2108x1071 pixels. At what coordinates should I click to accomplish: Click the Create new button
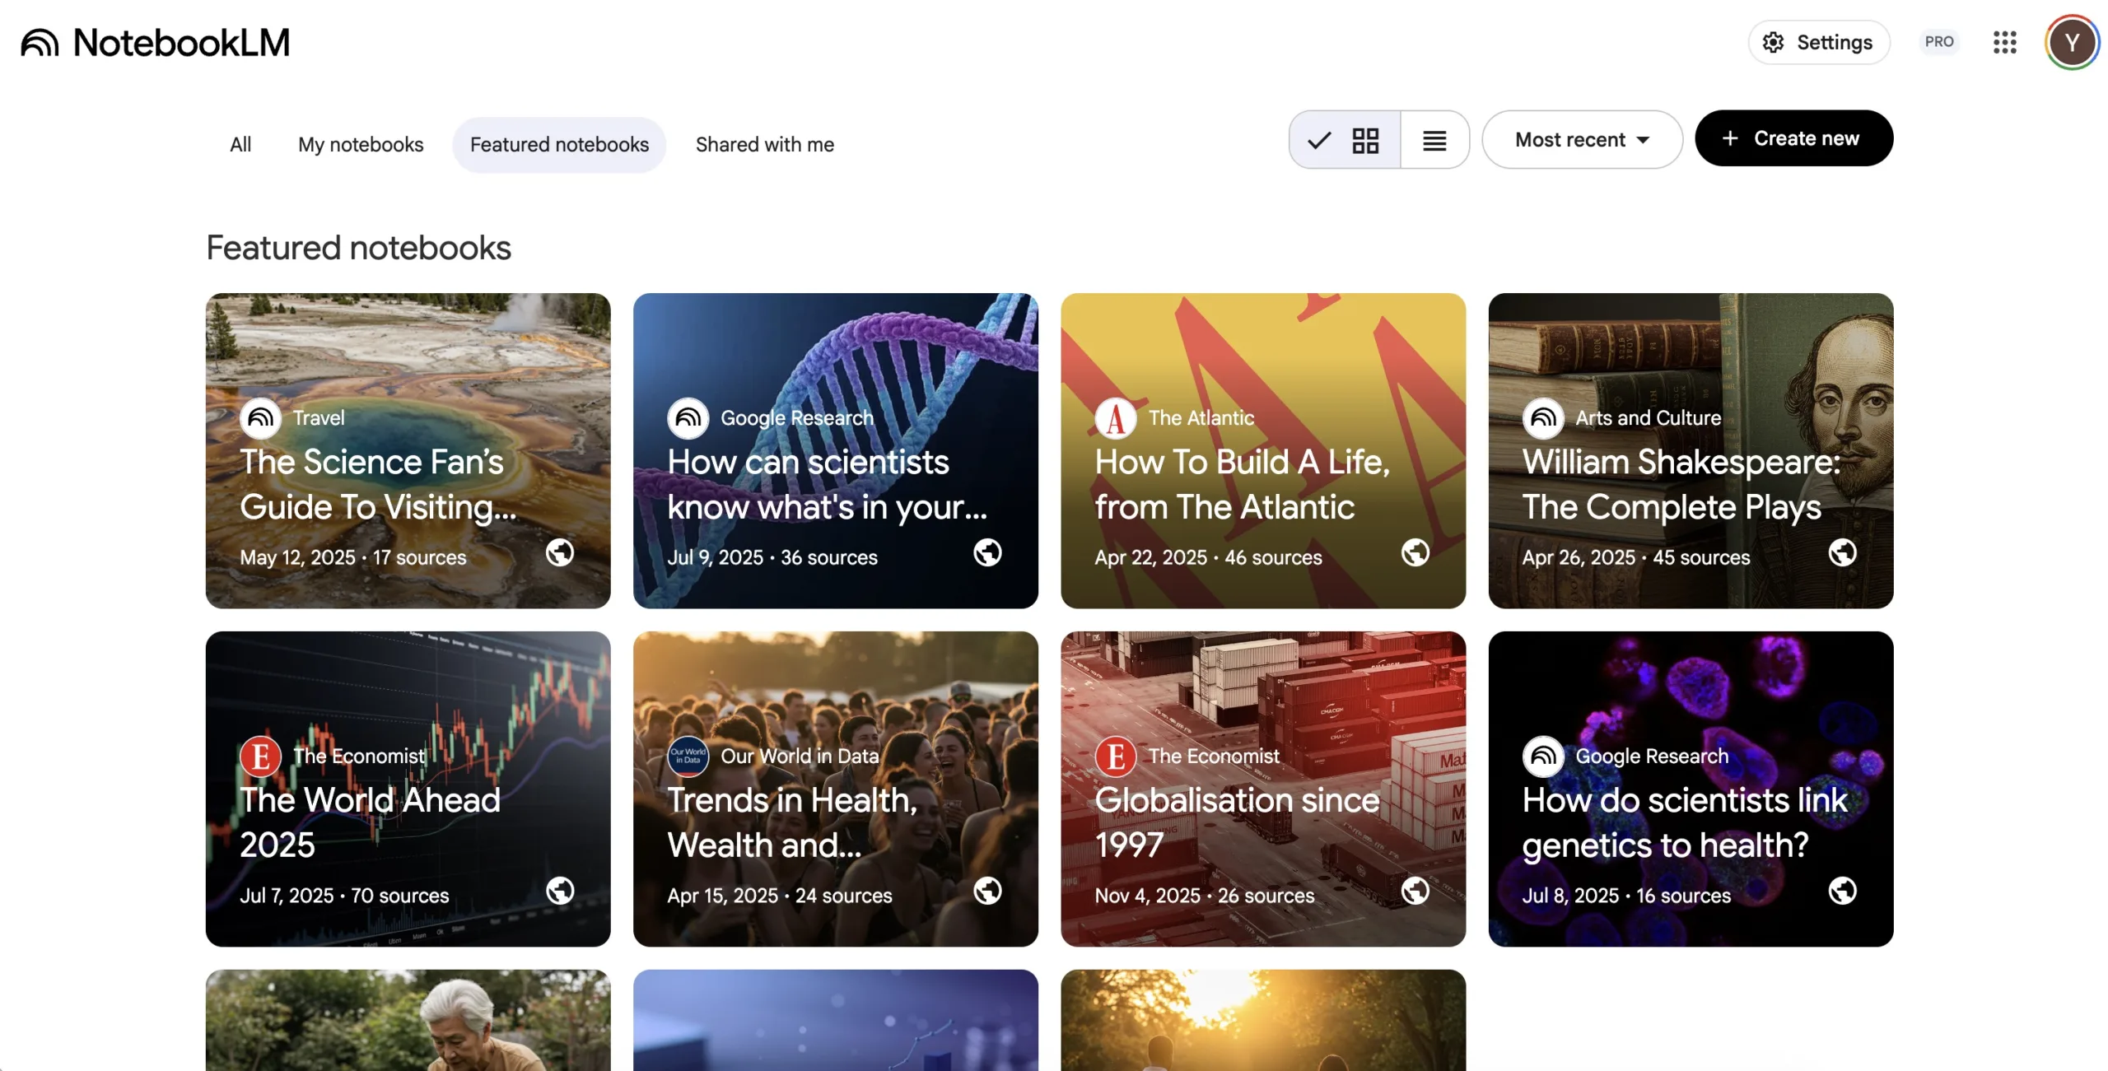pyautogui.click(x=1793, y=138)
